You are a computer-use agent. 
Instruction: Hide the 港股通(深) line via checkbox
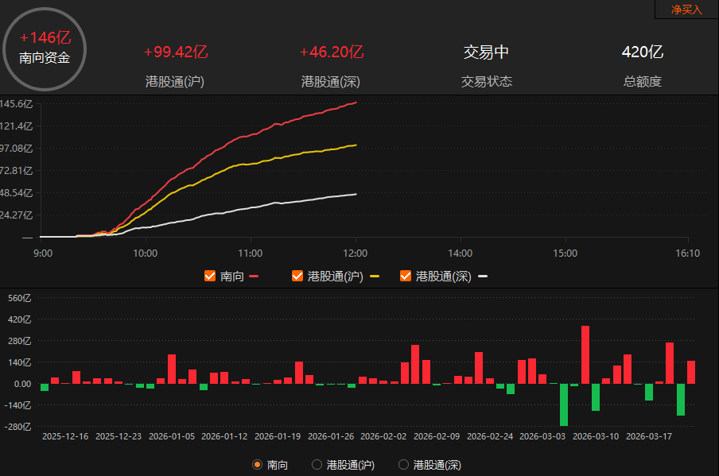point(406,276)
